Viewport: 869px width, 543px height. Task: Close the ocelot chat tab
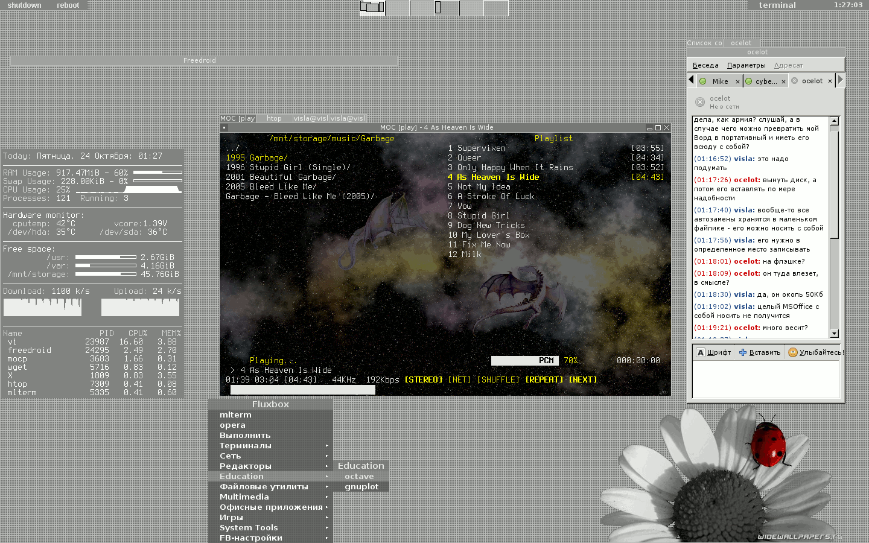pos(830,81)
